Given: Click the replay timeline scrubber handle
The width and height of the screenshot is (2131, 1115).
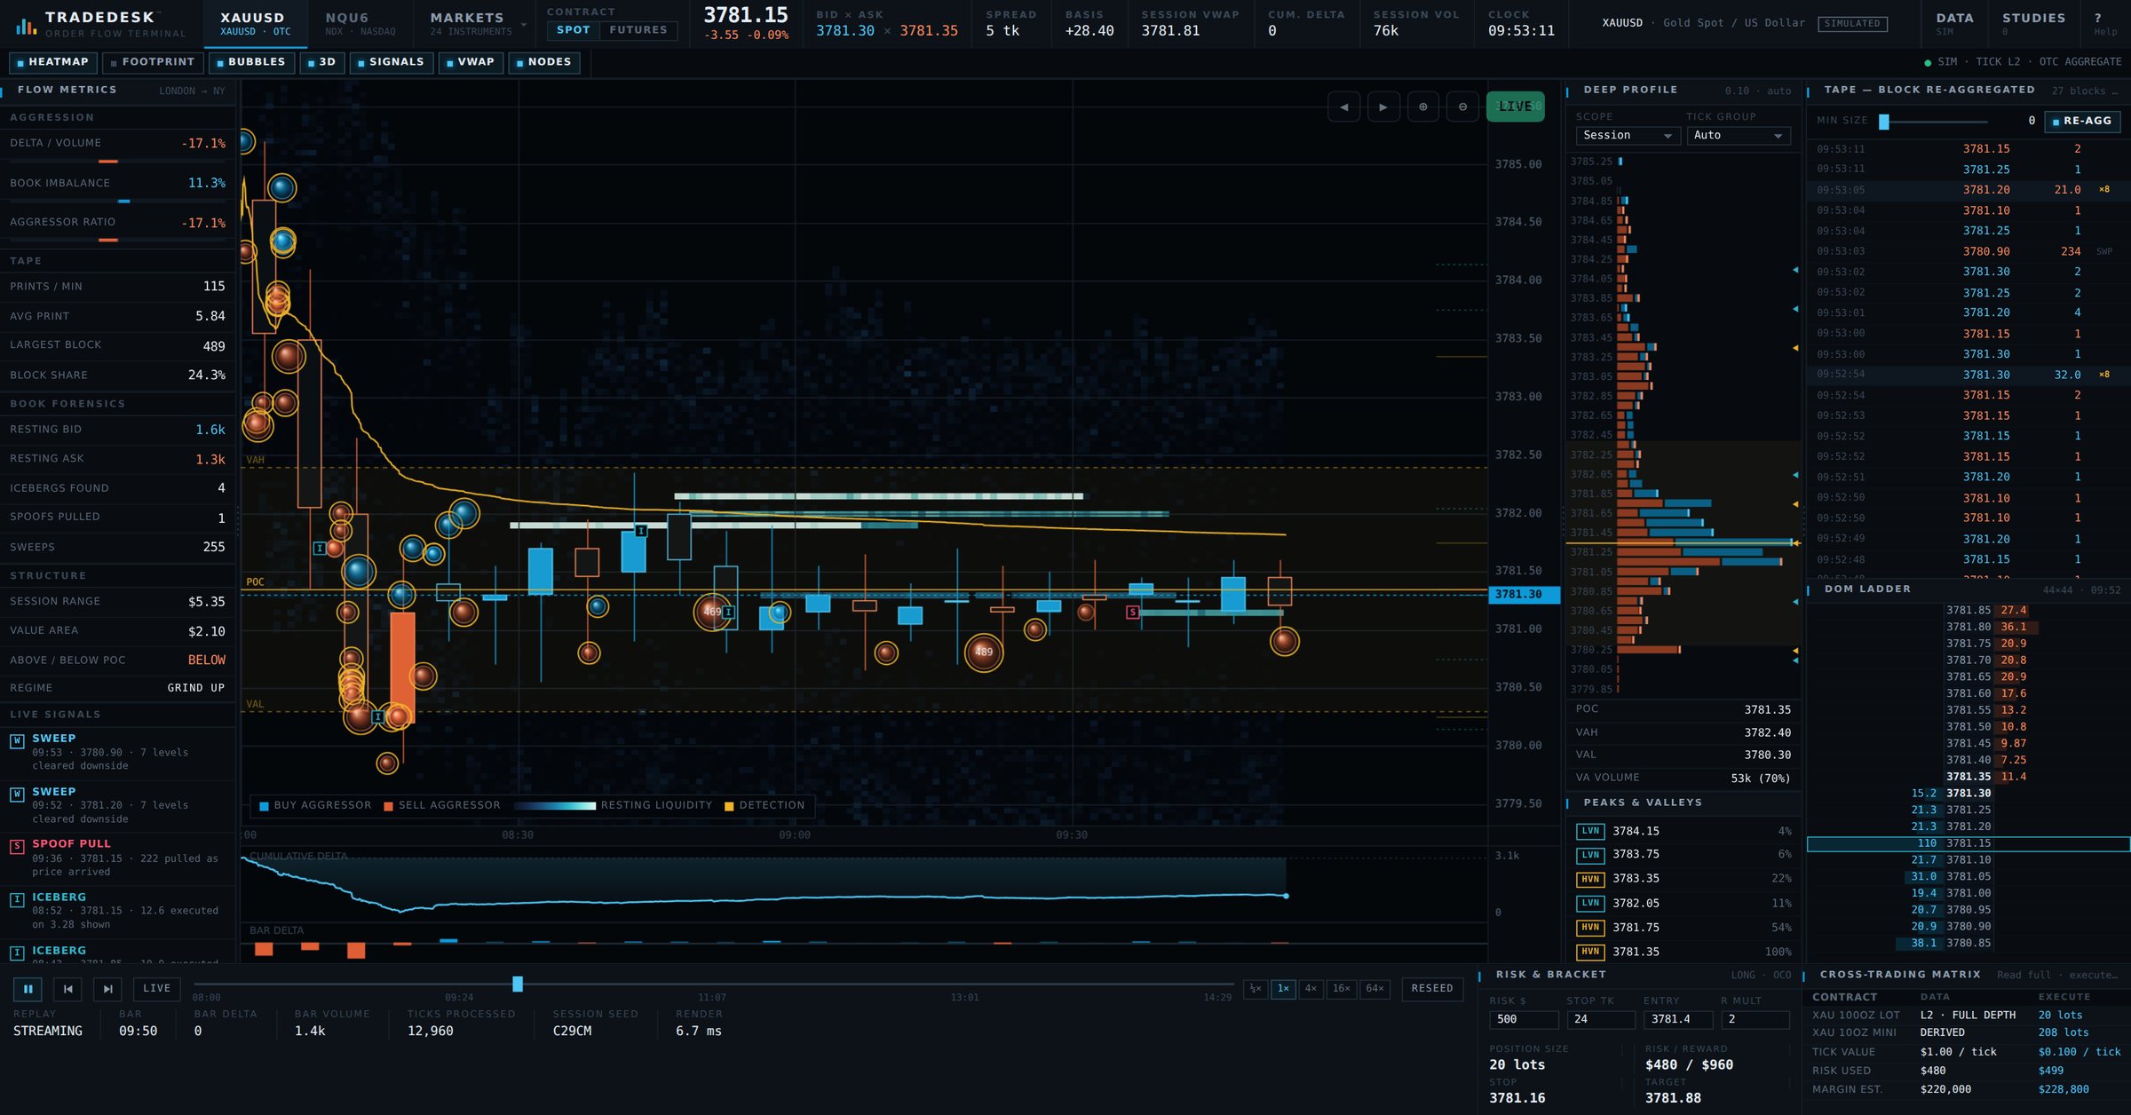Looking at the screenshot, I should pos(518,984).
